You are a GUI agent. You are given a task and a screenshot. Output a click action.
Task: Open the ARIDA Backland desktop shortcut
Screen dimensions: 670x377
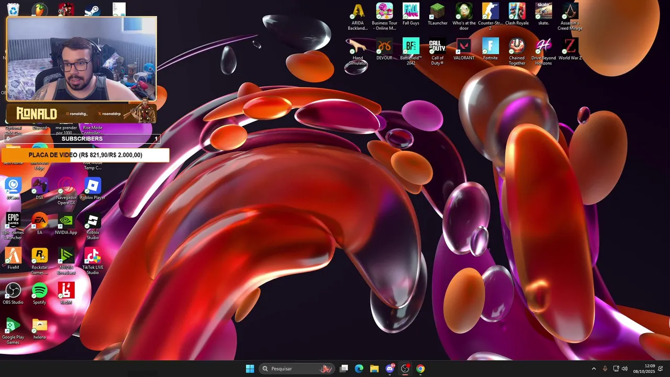click(358, 16)
